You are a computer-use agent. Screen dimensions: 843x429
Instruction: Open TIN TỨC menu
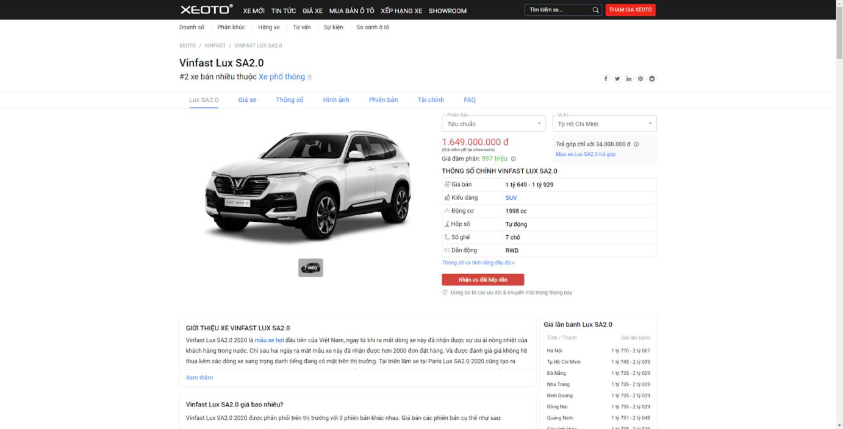tap(284, 11)
